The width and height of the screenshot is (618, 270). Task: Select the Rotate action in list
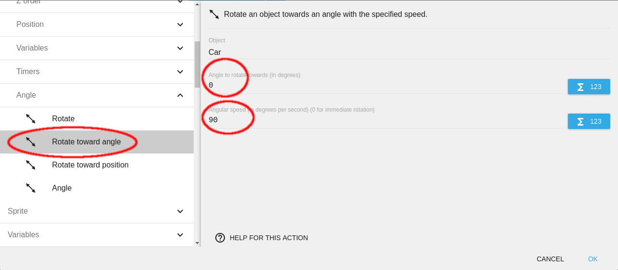click(x=63, y=118)
